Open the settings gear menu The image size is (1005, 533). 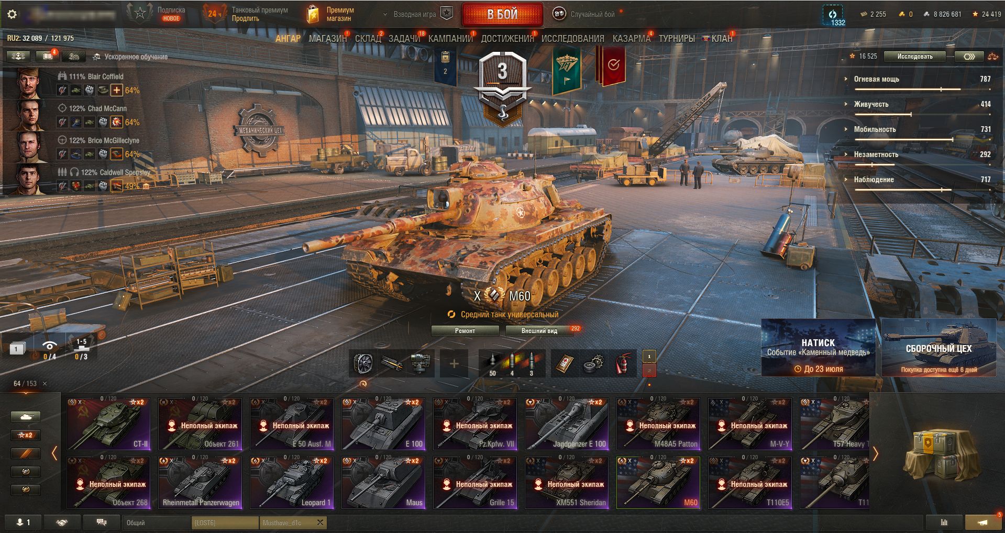pos(12,14)
